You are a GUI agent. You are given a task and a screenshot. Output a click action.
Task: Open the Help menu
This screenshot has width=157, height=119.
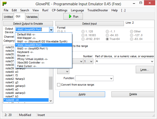tap(114, 10)
